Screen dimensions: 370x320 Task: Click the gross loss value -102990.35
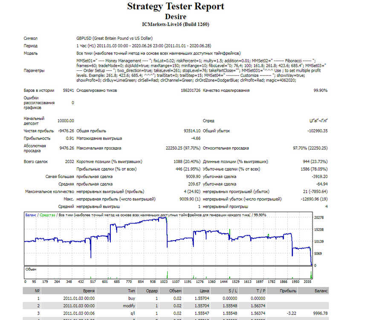318,131
